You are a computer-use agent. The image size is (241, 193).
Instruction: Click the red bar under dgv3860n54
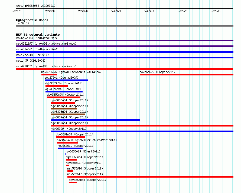[142, 126]
